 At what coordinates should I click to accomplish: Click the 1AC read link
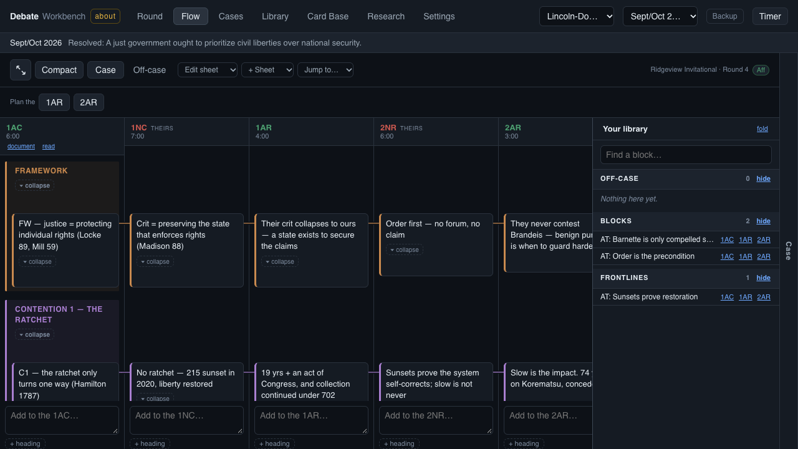coord(49,147)
